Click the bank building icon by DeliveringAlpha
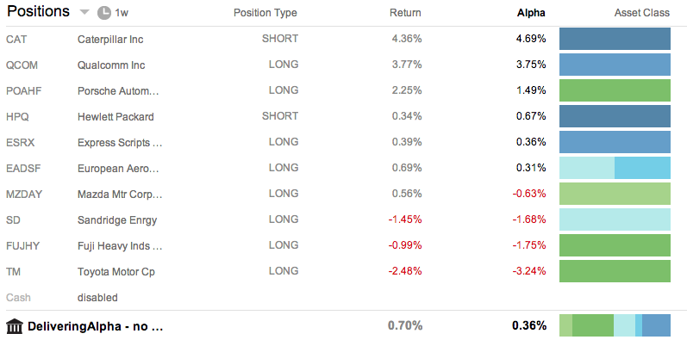This screenshot has height=346, width=687. click(x=15, y=326)
